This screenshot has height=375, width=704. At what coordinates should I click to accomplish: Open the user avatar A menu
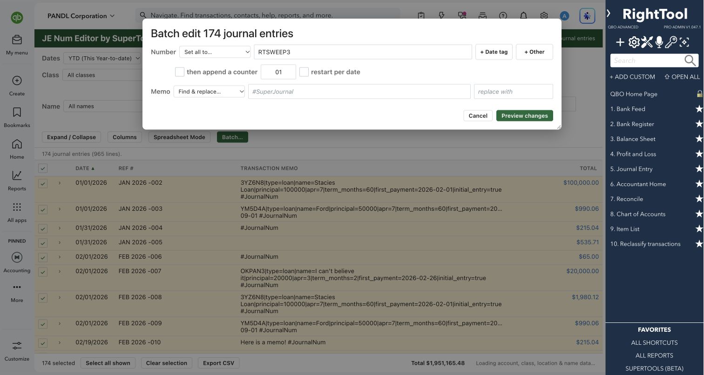tap(564, 16)
